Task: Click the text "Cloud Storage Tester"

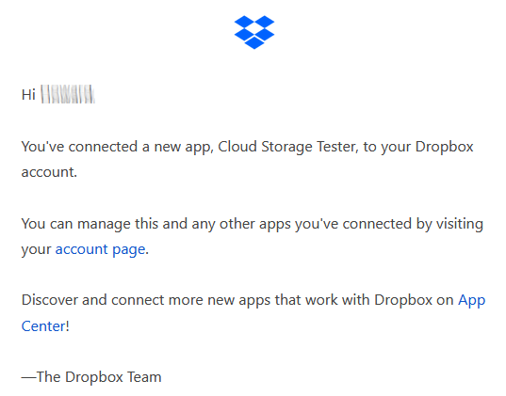Action: [x=288, y=147]
